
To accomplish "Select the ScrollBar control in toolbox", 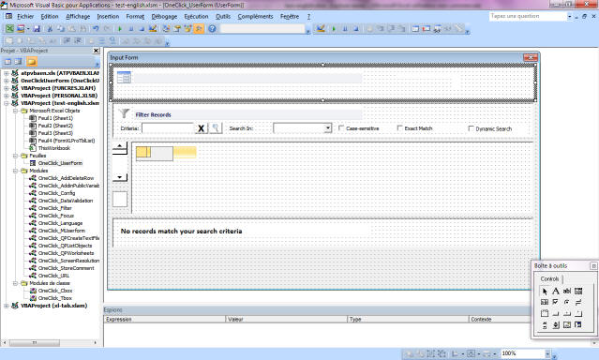I will [545, 325].
